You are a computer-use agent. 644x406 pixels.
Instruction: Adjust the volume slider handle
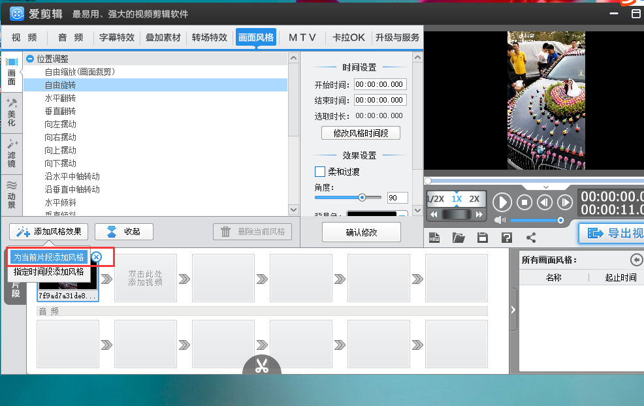560,221
